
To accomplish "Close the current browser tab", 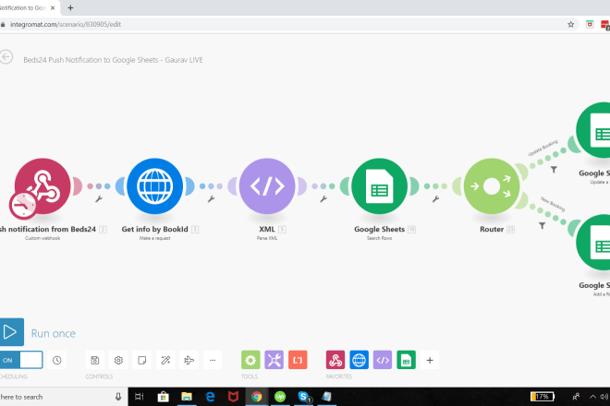I will click(x=53, y=7).
